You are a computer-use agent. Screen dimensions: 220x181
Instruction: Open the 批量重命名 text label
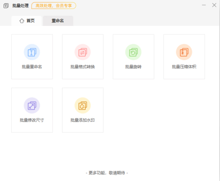click(x=32, y=67)
